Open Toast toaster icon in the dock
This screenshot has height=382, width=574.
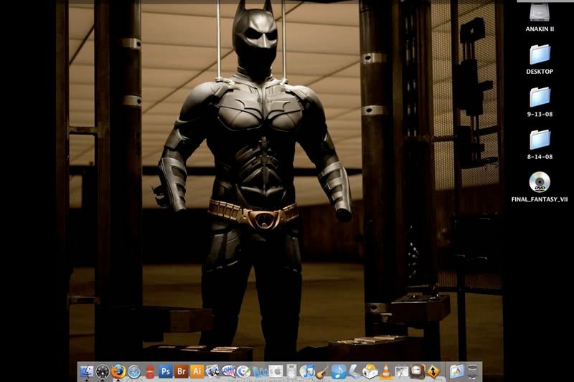[x=370, y=371]
